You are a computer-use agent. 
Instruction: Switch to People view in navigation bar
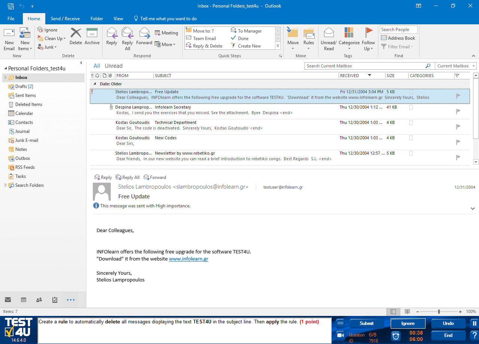click(39, 300)
